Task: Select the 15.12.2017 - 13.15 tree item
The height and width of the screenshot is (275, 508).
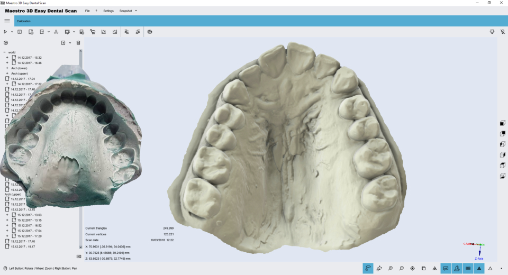Action: 30,220
